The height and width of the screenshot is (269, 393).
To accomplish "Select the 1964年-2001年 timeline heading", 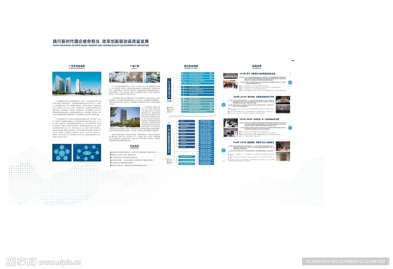I will (253, 143).
